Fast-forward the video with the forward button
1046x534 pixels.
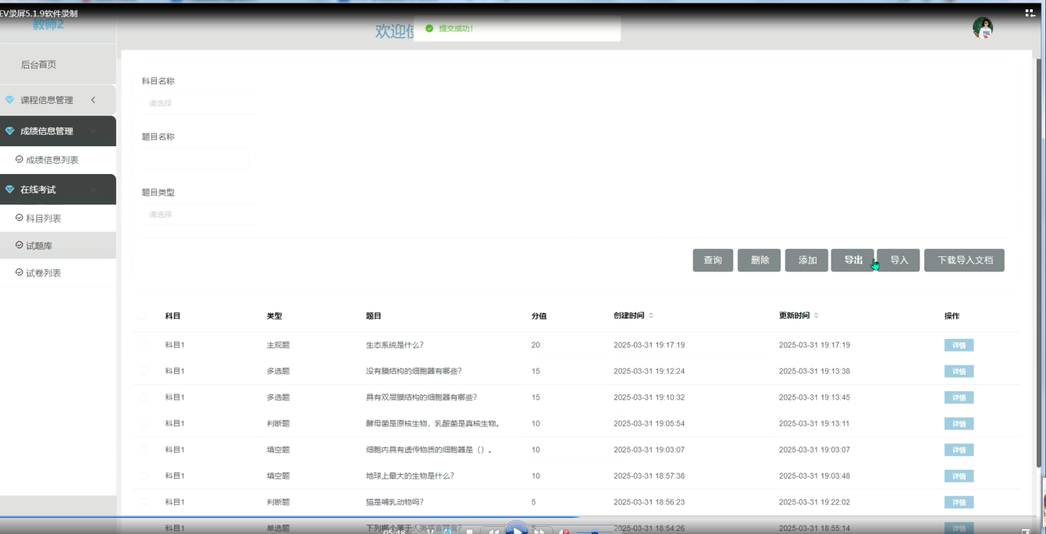point(539,532)
